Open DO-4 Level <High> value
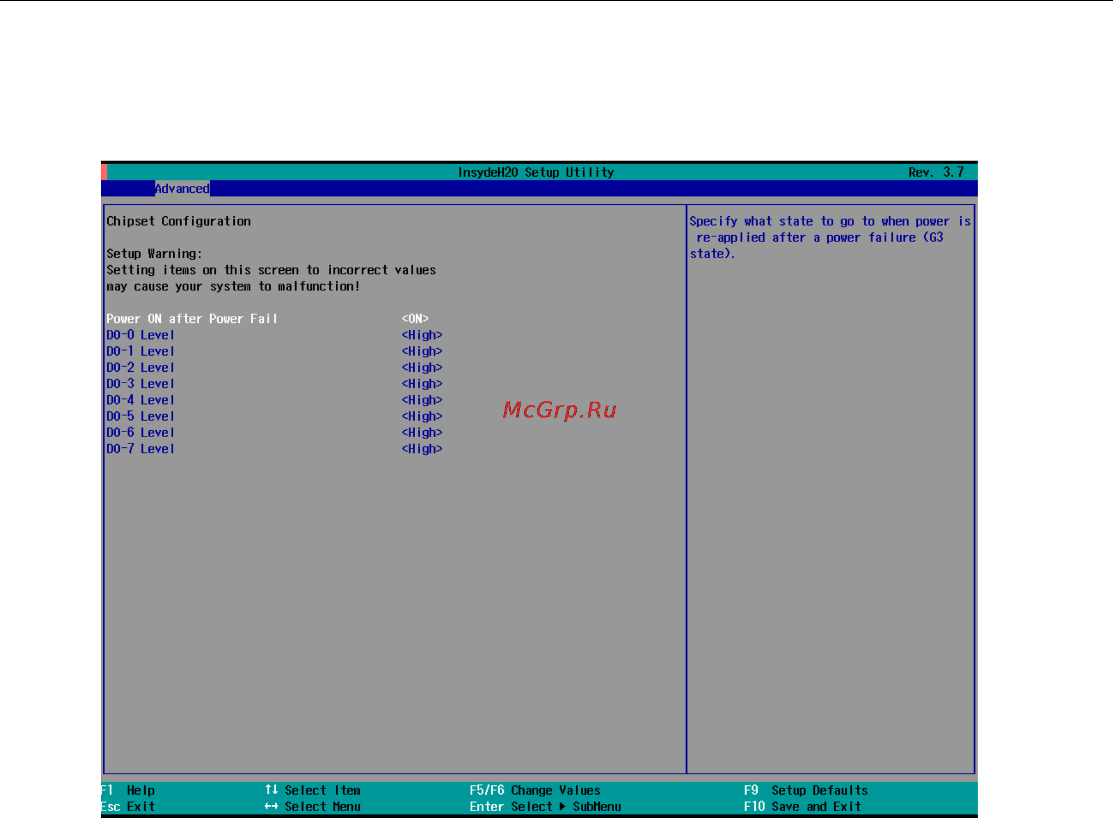The height and width of the screenshot is (818, 1113). coord(422,400)
